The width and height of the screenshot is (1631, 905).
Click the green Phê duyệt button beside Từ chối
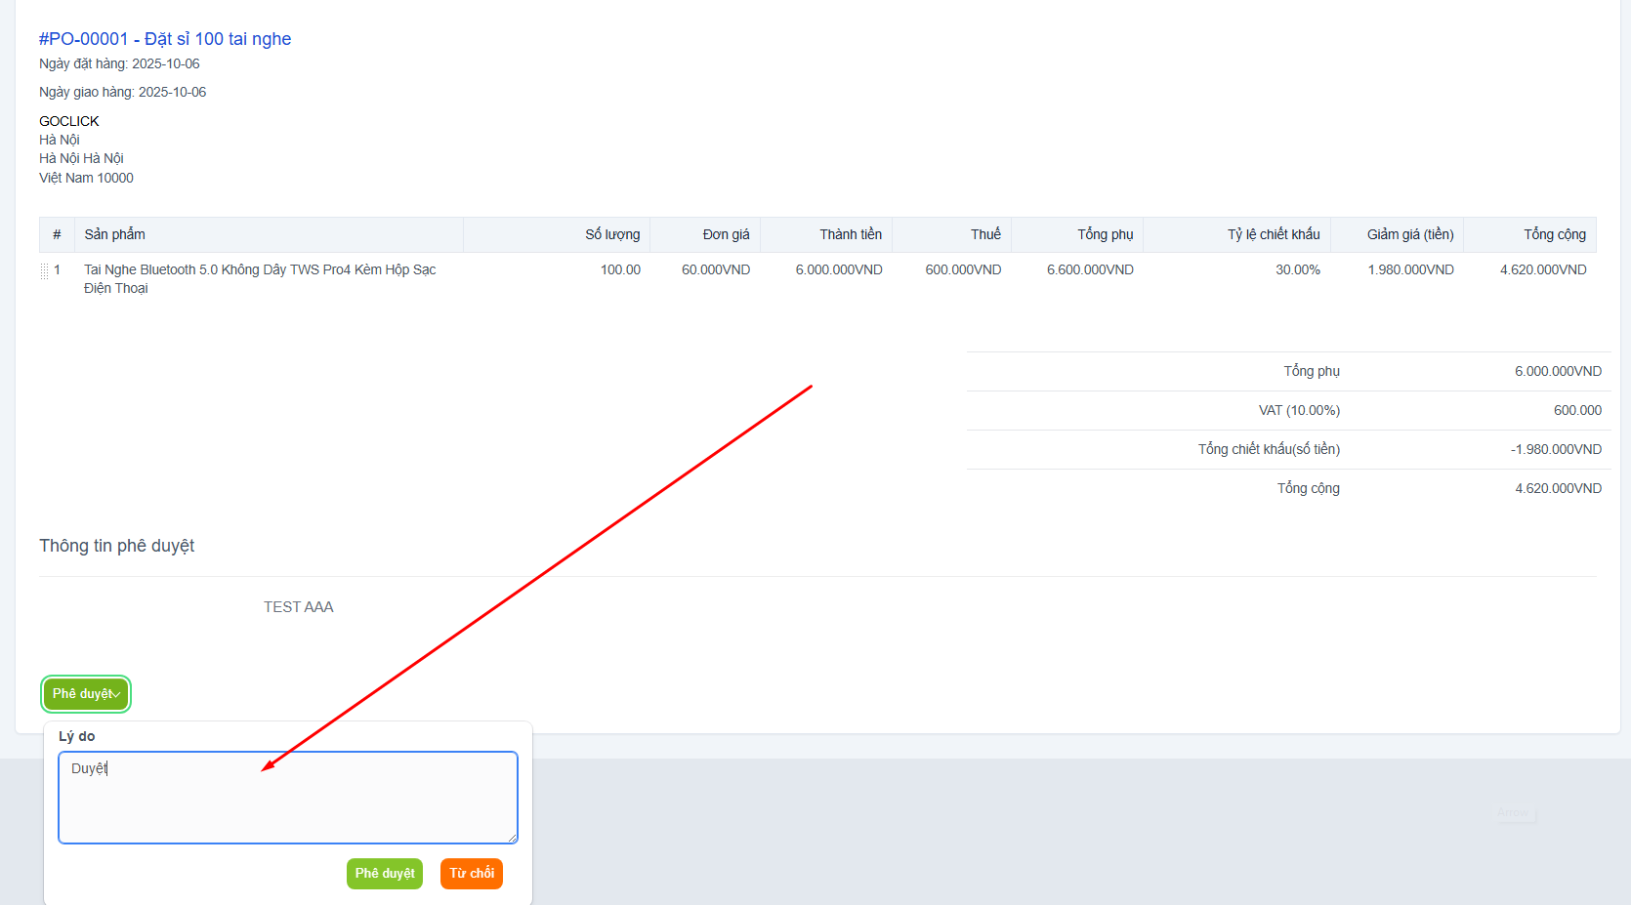(x=384, y=874)
